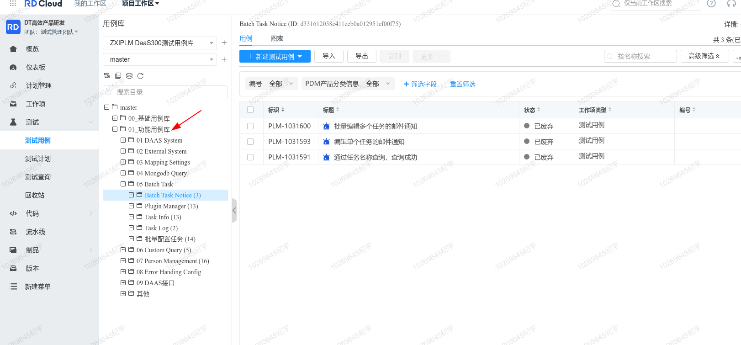
Task: Click the plus icon beside master dropdown
Action: click(x=224, y=59)
